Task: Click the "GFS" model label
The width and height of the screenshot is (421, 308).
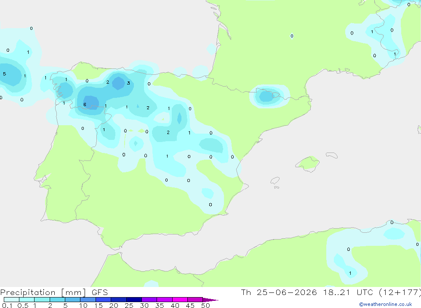Action: click(100, 292)
